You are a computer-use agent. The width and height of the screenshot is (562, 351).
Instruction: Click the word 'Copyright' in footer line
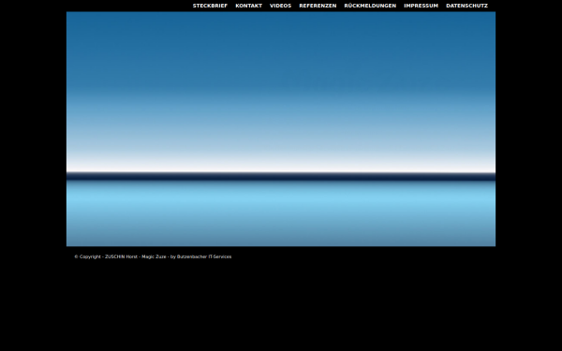tap(90, 256)
